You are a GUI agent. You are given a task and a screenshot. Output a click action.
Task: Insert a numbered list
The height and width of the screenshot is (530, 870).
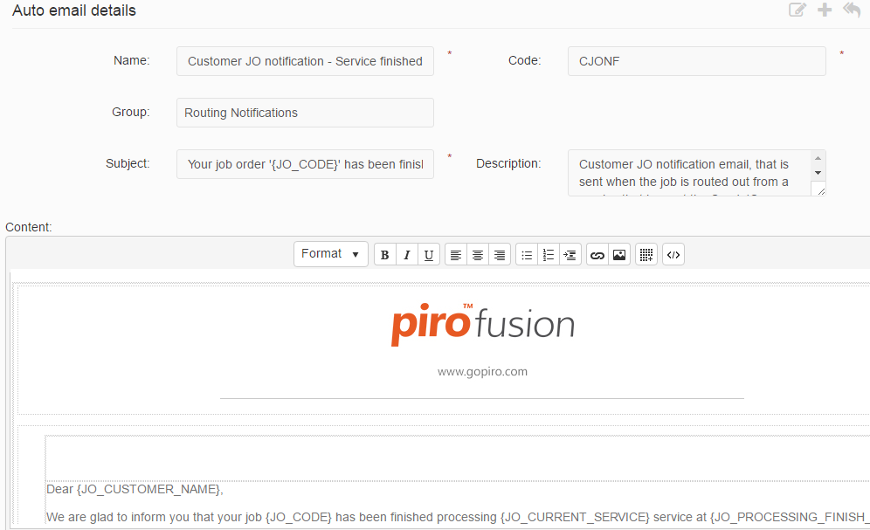point(549,255)
